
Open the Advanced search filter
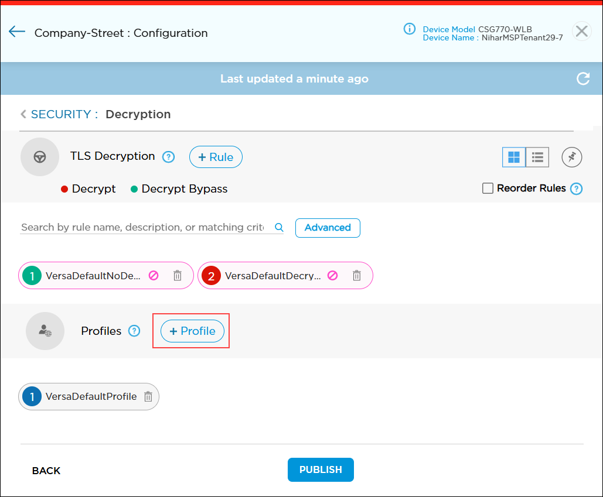328,228
